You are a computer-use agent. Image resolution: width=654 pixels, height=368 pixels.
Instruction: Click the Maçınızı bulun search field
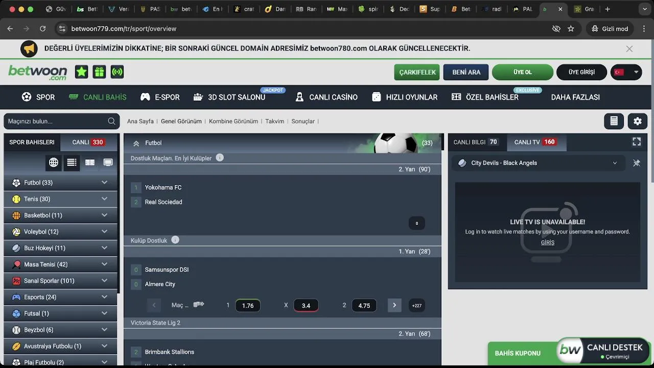61,121
